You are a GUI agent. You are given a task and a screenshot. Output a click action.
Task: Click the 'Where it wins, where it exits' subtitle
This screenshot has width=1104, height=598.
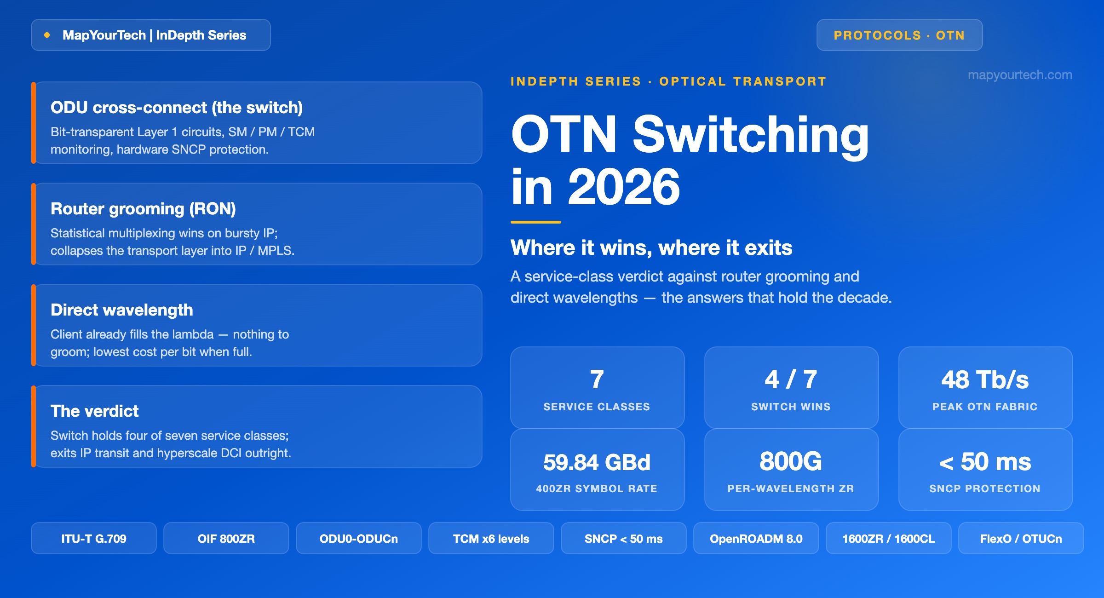point(651,247)
